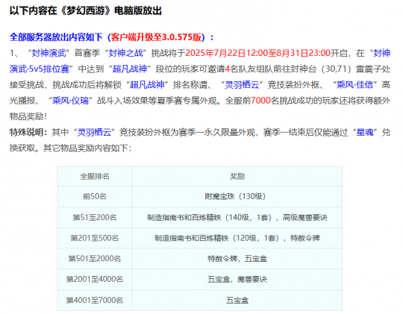Click the blue 乘风·佳信 text
This screenshot has height=314, width=403.
354,85
